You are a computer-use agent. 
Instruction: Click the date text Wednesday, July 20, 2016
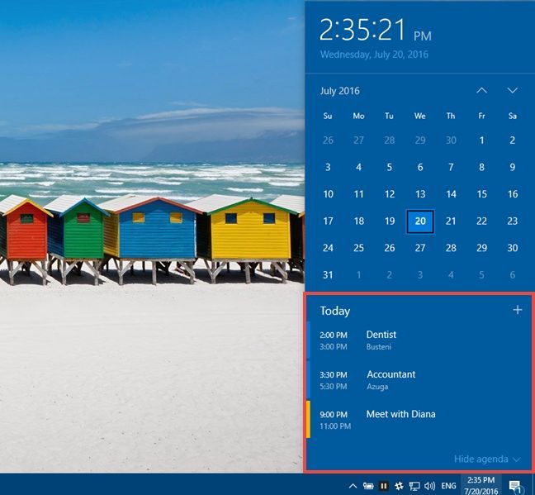click(x=374, y=55)
